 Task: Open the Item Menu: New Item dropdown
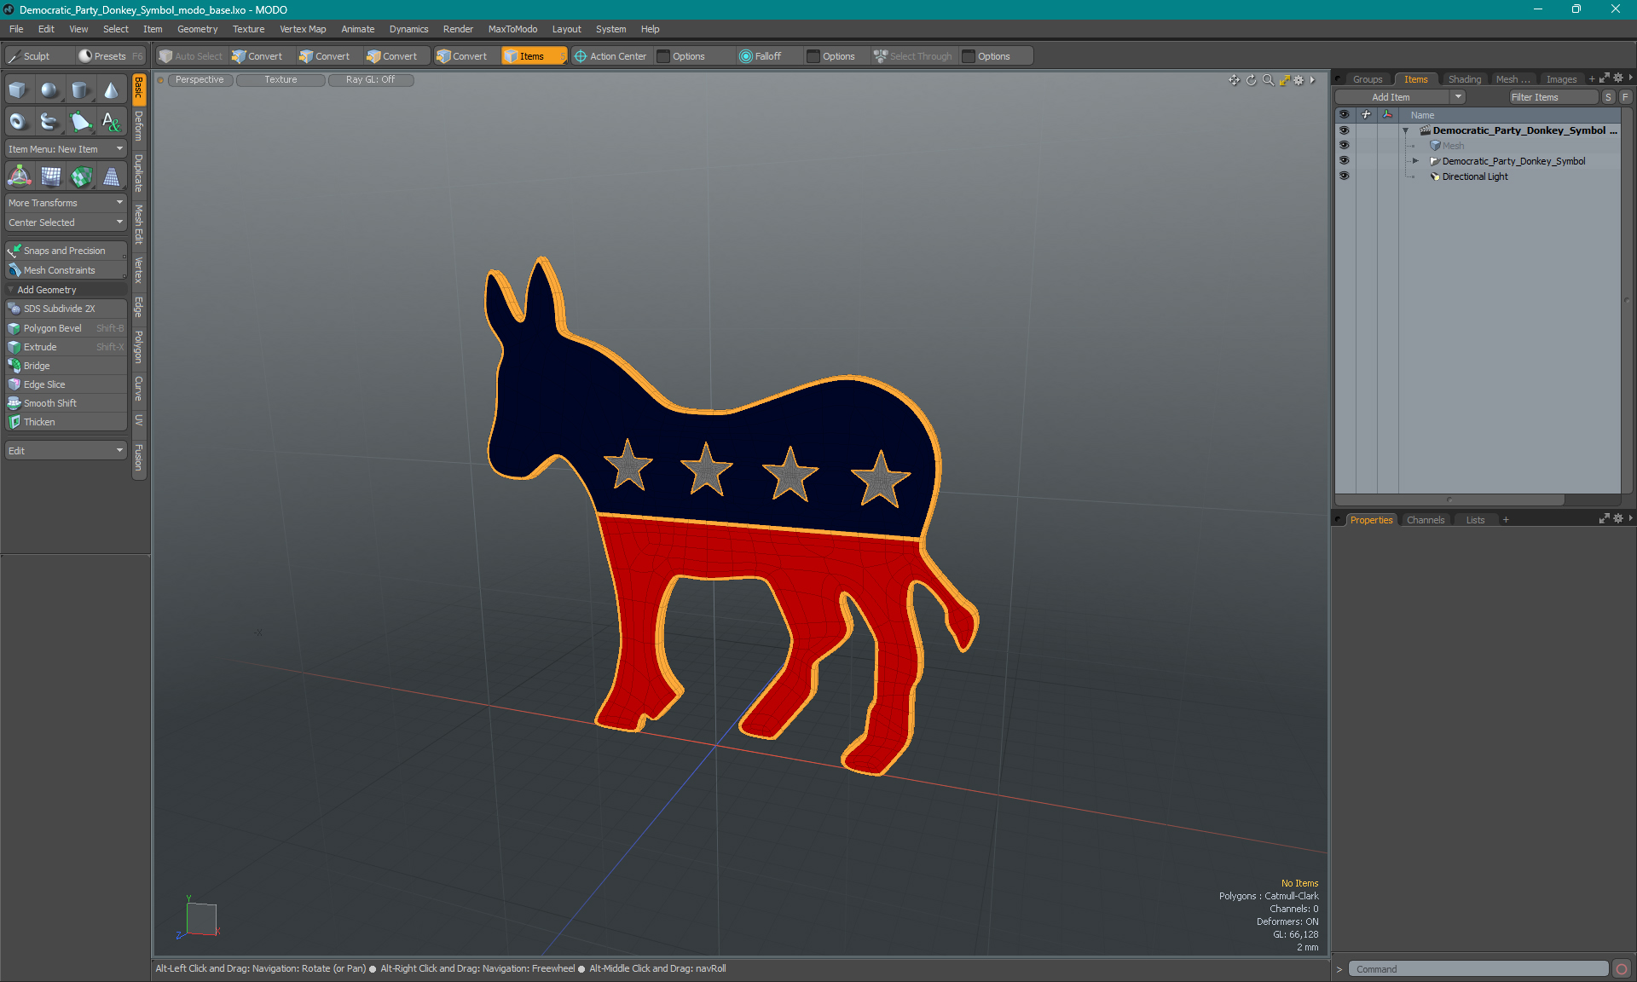[x=67, y=149]
